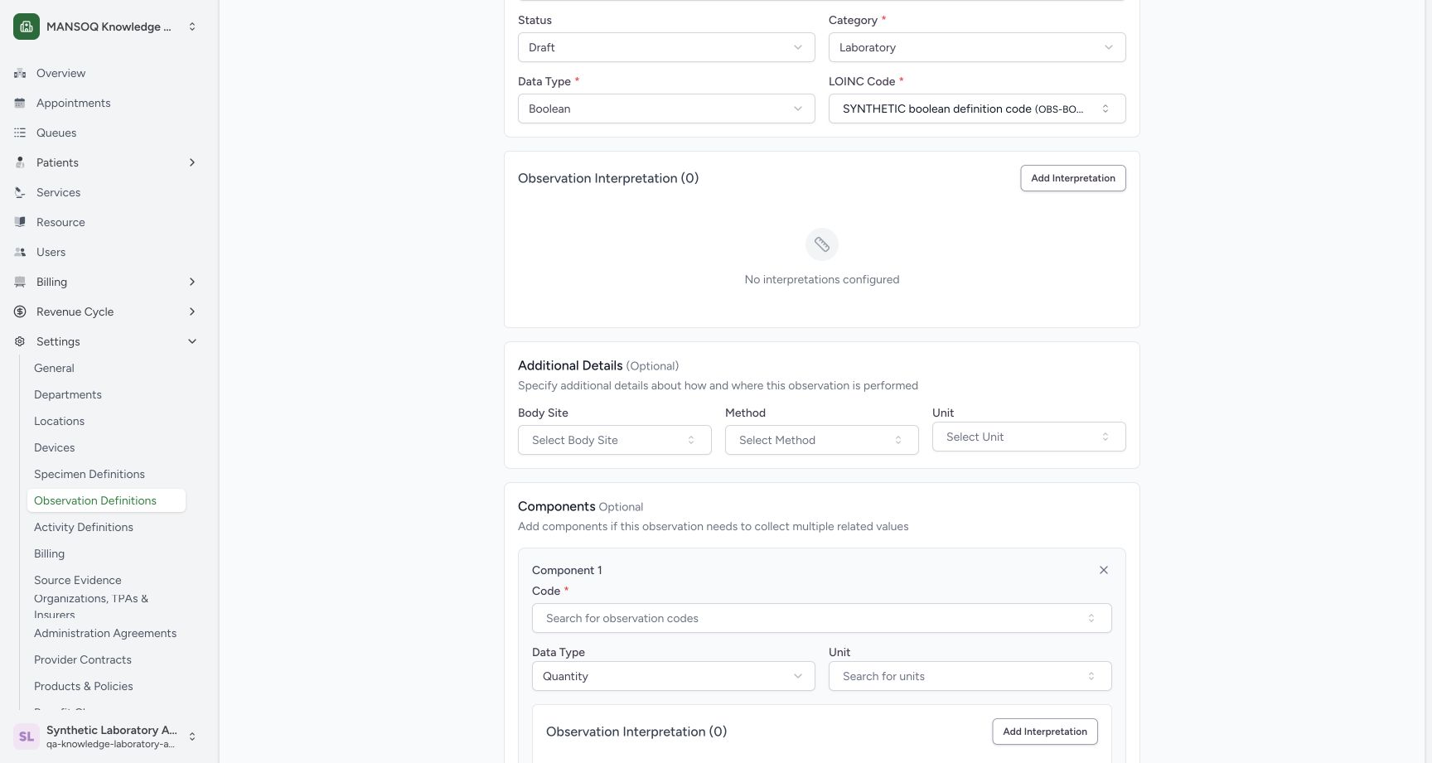
Task: Remove Component 1 with the X icon
Action: coord(1104,570)
